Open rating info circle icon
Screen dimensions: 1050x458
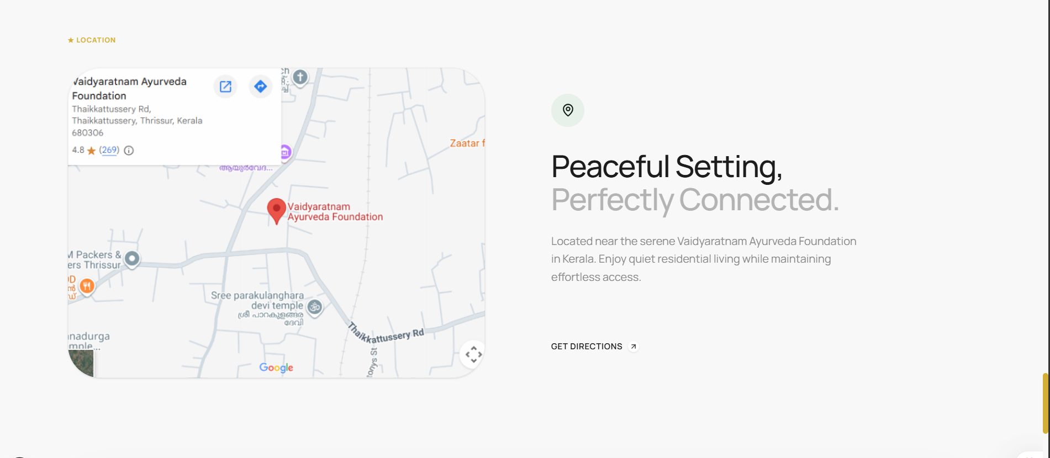129,151
